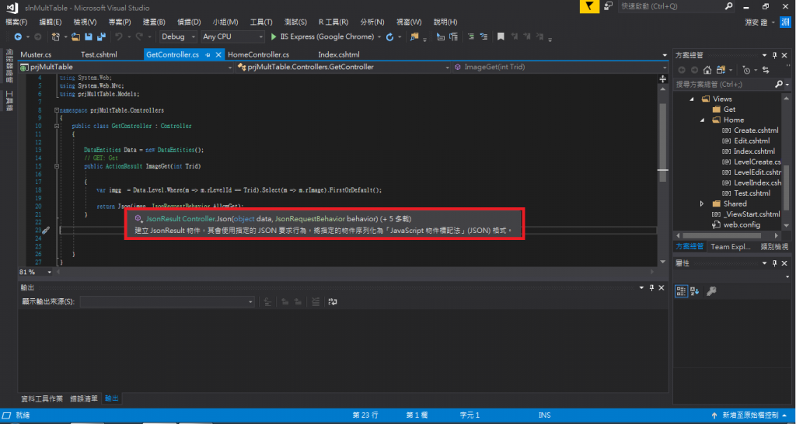Viewport: 796px width, 424px height.
Task: Click the Send Feedback icon beside the flag
Action: click(608, 6)
